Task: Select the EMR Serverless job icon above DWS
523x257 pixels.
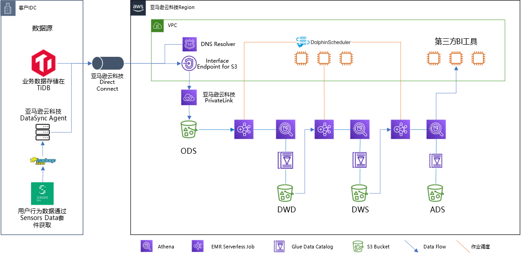Action: click(324, 129)
